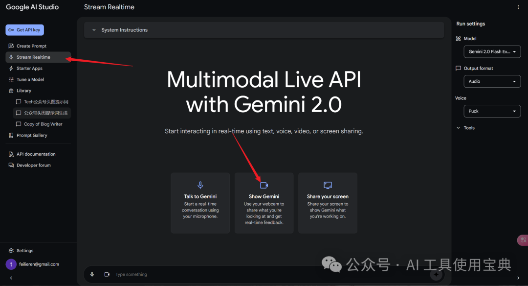
Task: Click the Google AI Studio logo text
Action: pyautogui.click(x=32, y=7)
